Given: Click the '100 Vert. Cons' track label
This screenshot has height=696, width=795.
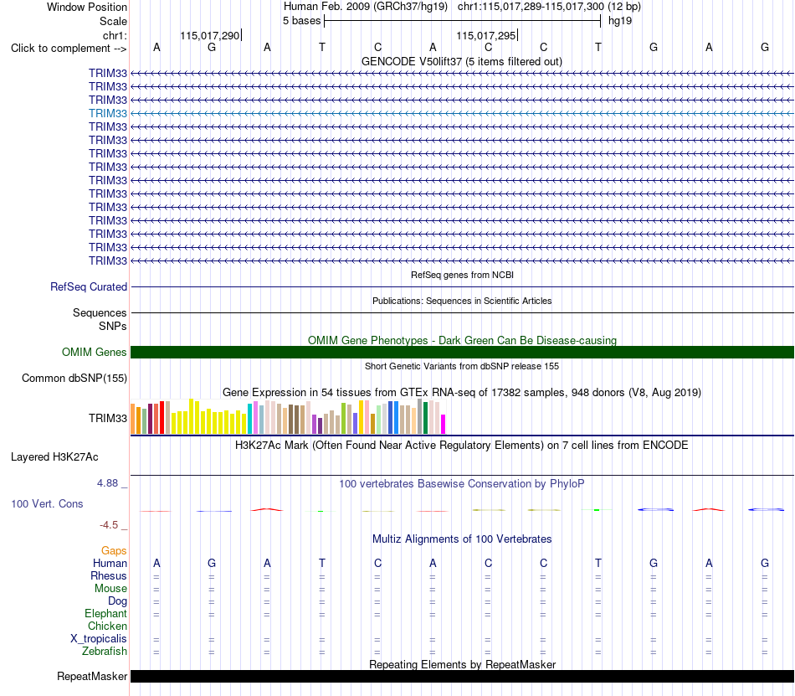Looking at the screenshot, I should pos(47,503).
